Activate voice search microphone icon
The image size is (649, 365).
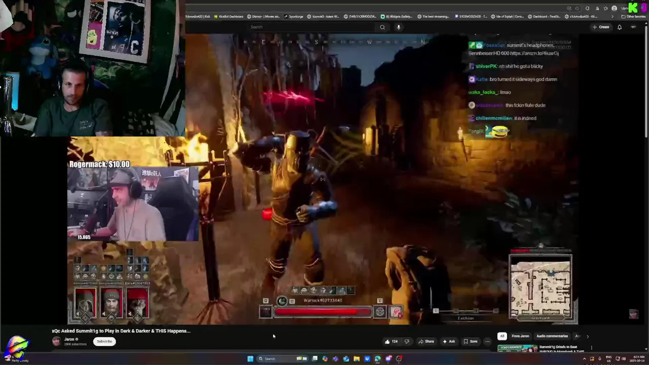click(399, 27)
